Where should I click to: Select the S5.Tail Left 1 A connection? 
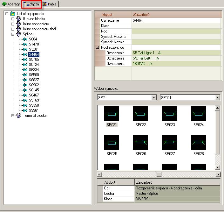[x=176, y=58]
